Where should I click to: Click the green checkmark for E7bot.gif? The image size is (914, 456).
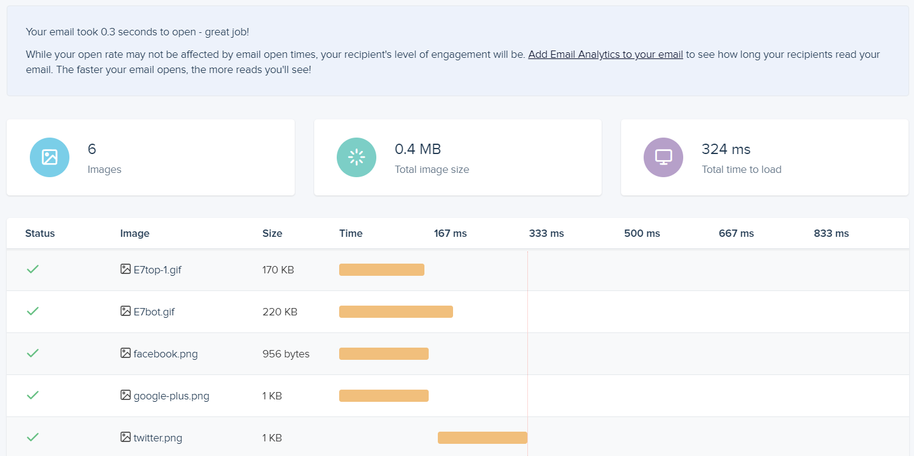click(33, 311)
